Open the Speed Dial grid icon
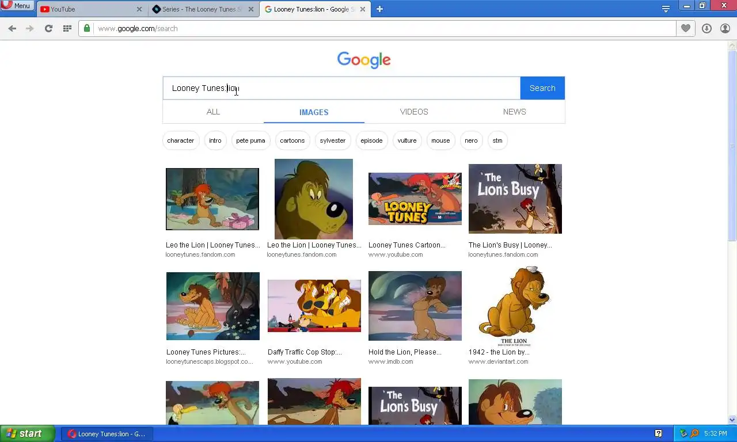 (67, 28)
